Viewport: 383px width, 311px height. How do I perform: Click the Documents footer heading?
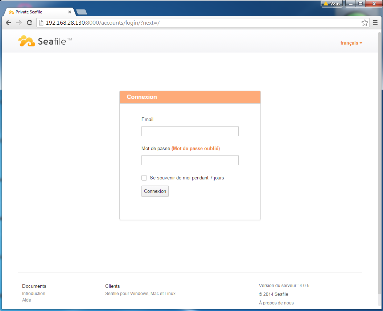(34, 286)
